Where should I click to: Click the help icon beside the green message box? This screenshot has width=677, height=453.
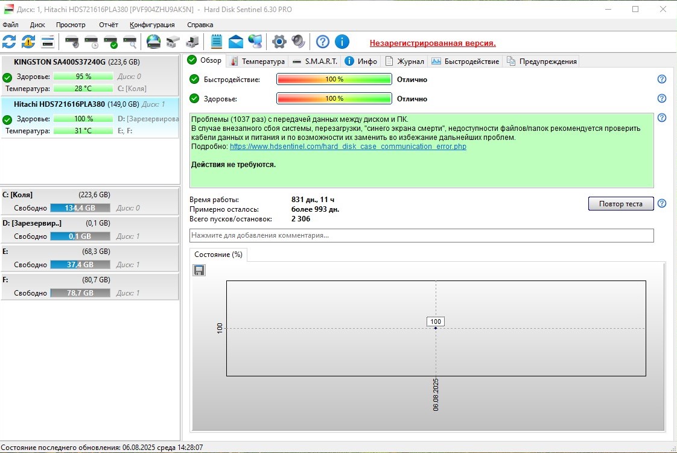(x=661, y=118)
